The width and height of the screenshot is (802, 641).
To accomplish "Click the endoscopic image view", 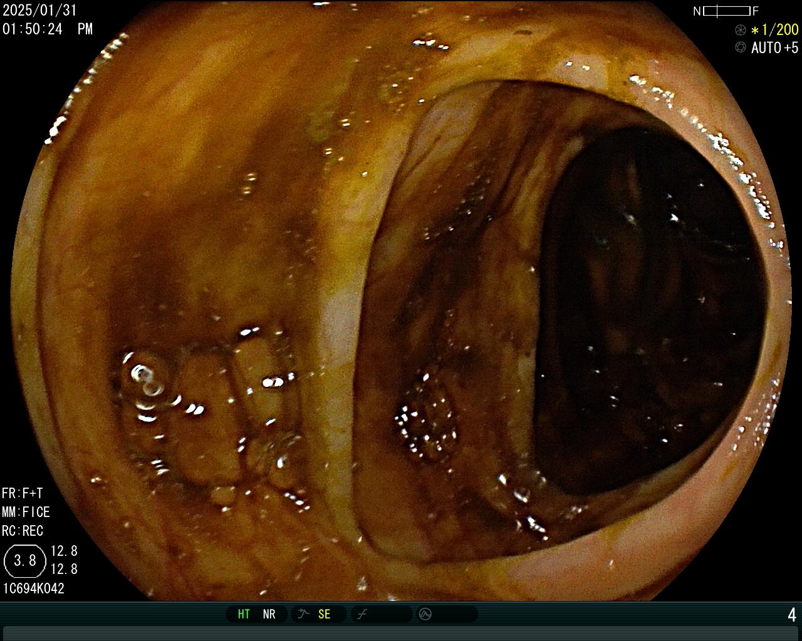I will (401, 300).
